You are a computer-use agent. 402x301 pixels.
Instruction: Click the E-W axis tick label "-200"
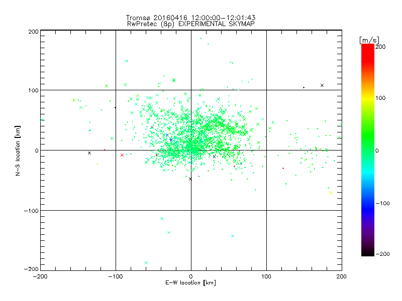[40, 276]
